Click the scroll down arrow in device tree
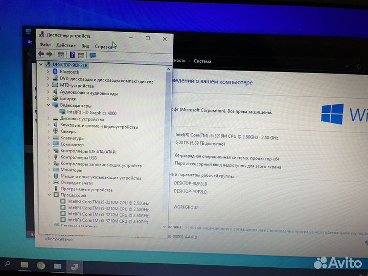This screenshot has height=276, width=368. click(x=164, y=227)
